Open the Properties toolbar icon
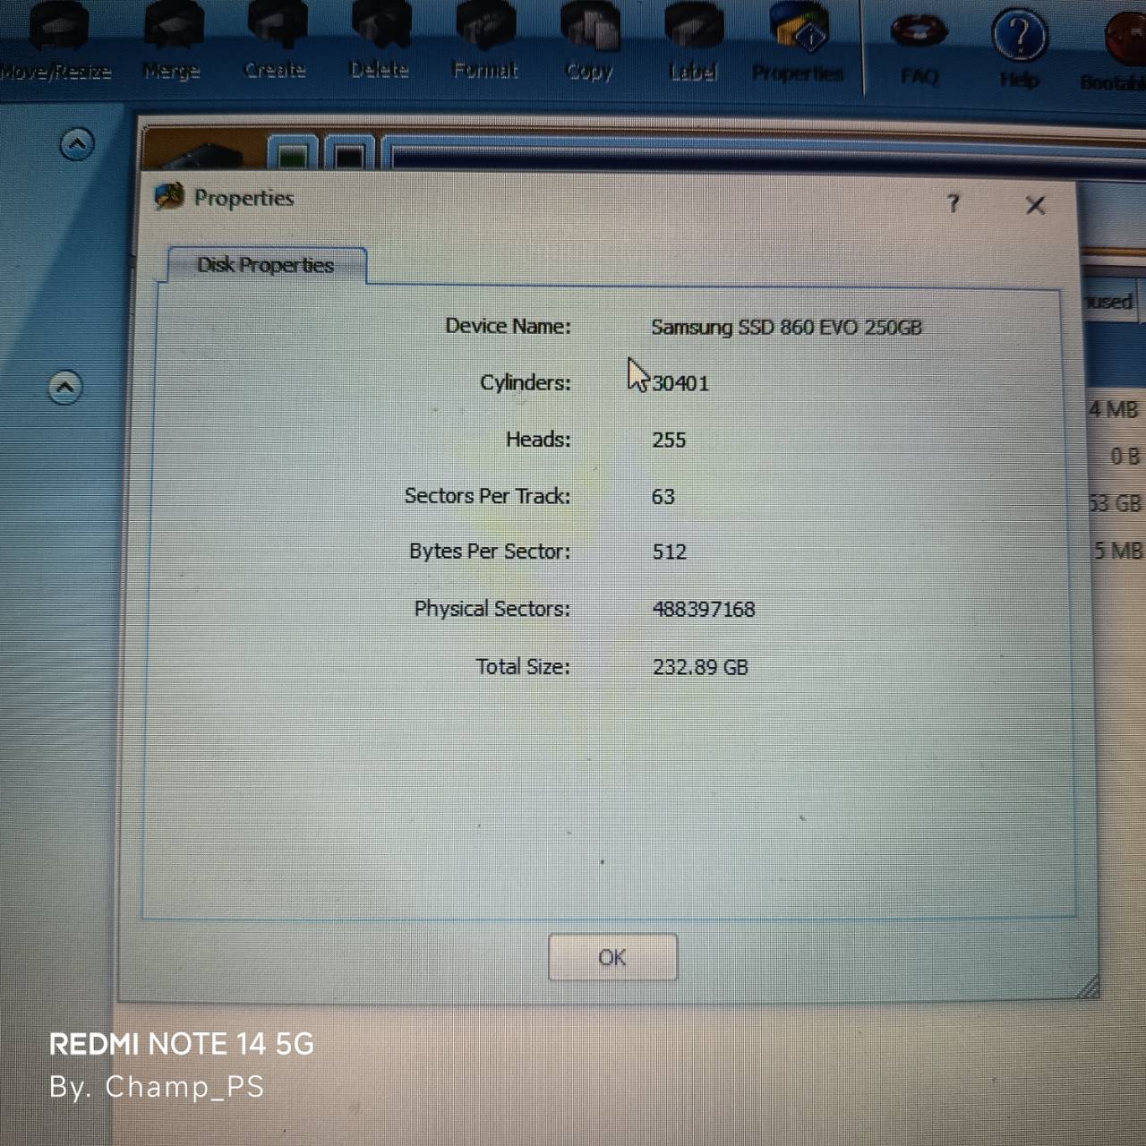This screenshot has width=1146, height=1146. (x=798, y=43)
